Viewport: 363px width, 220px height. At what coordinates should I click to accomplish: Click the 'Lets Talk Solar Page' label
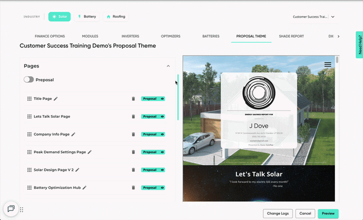[52, 117]
